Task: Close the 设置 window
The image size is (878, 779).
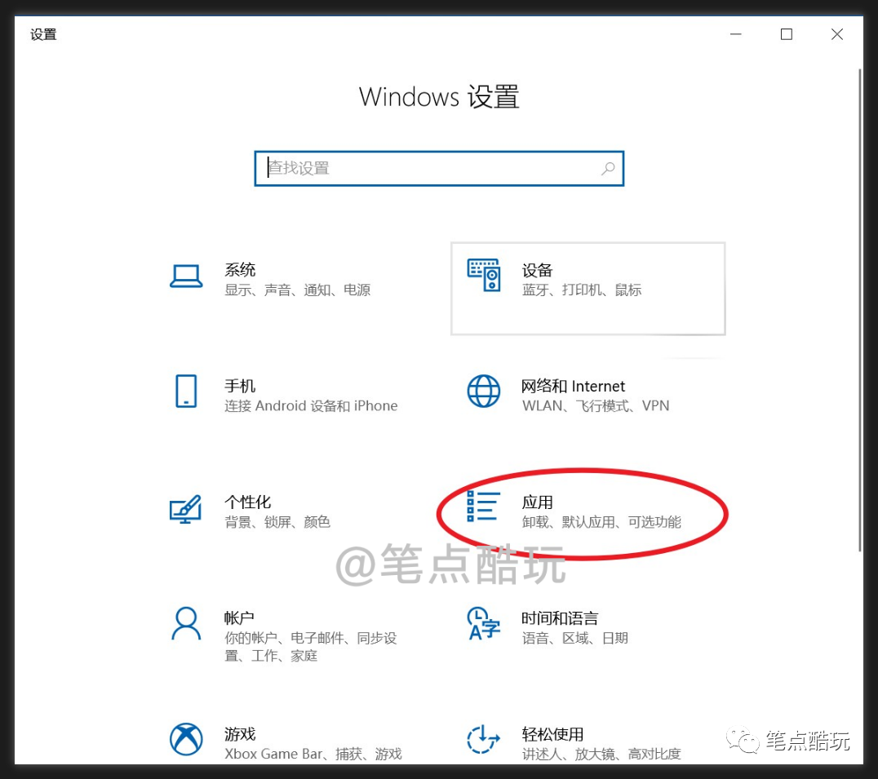Action: coord(837,35)
